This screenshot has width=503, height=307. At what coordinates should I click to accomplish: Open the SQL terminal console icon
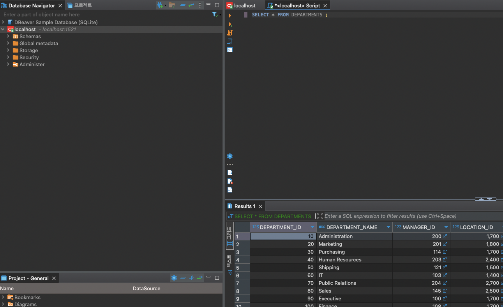coord(230,50)
